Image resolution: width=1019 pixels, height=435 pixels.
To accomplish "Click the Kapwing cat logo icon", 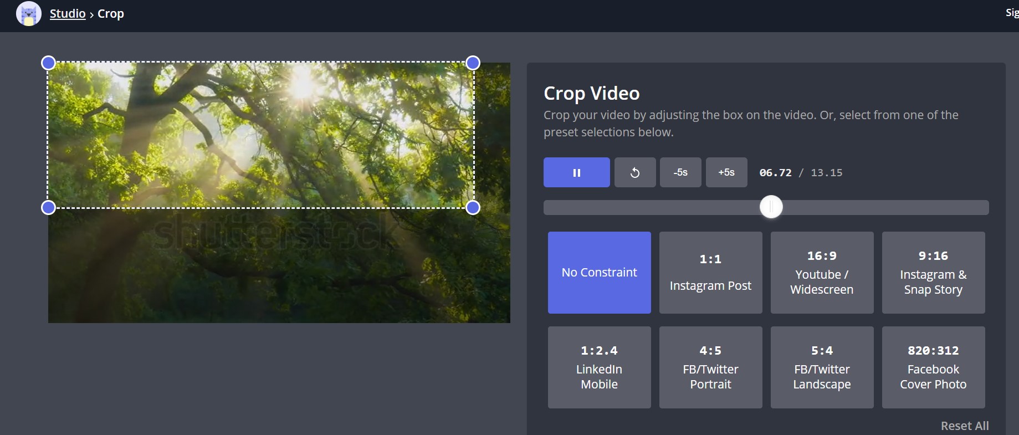I will click(x=28, y=14).
